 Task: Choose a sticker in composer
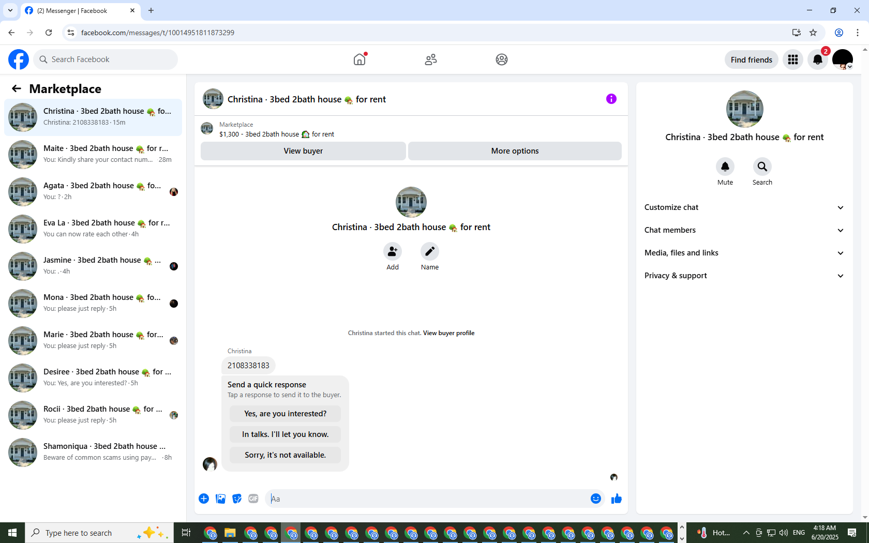237,499
